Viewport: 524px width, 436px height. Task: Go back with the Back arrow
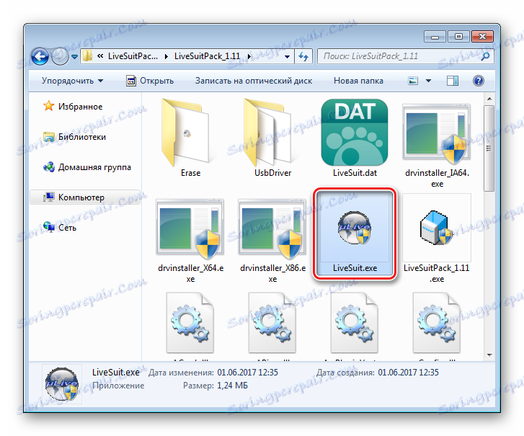coord(40,56)
